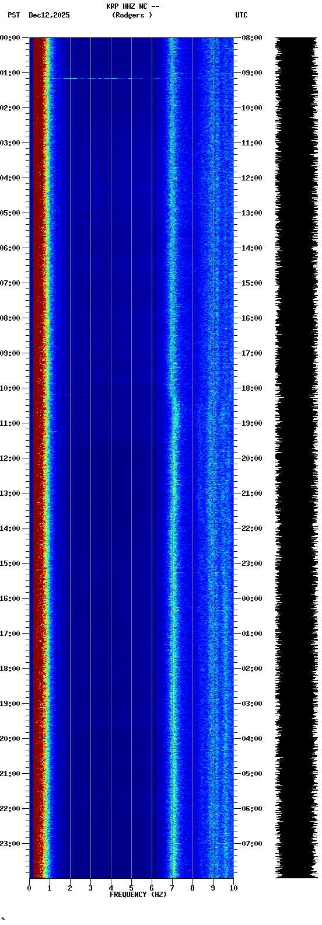Click the date Dec12,2025
322x925 pixels.
pos(49,15)
